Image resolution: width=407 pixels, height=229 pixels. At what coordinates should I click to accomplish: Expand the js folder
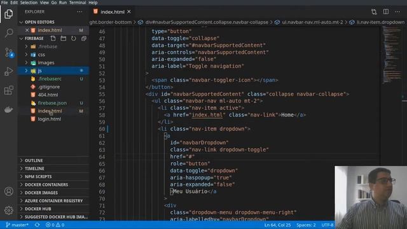coord(26,71)
